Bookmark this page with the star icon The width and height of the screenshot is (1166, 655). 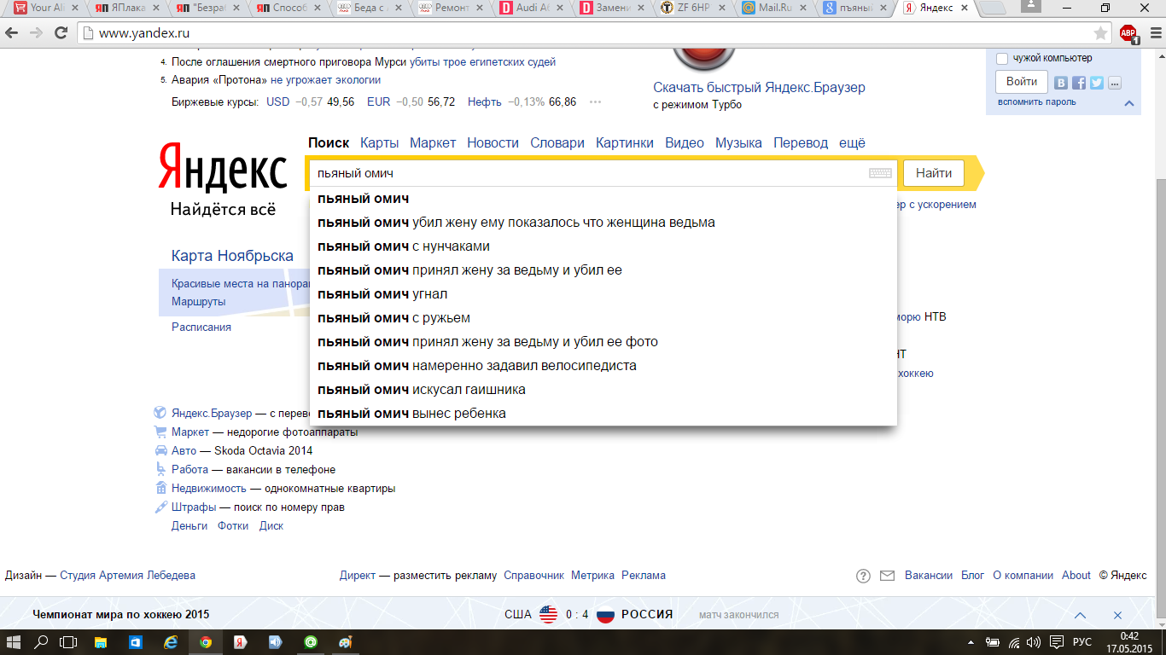tap(1101, 33)
